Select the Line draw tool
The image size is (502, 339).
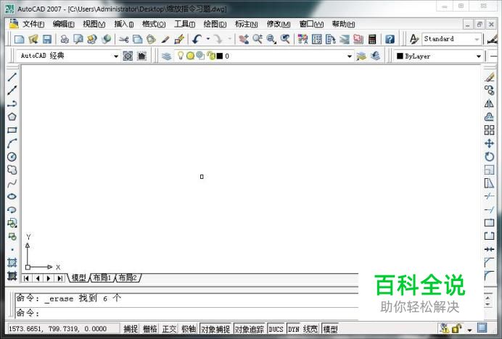point(12,77)
